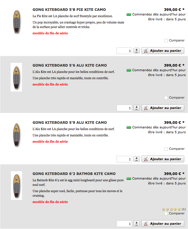The width and height of the screenshot is (188, 229).
Task: Open the GONG KITEBOARD 5'6 ALU KITE CAMO title
Action: pos(70,65)
